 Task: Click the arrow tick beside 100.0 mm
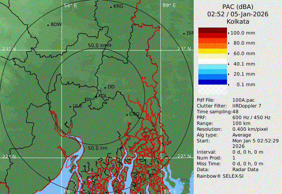[x=229, y=33]
